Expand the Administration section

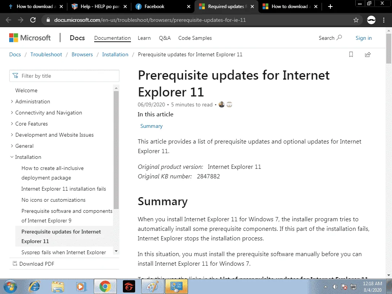pyautogui.click(x=12, y=101)
